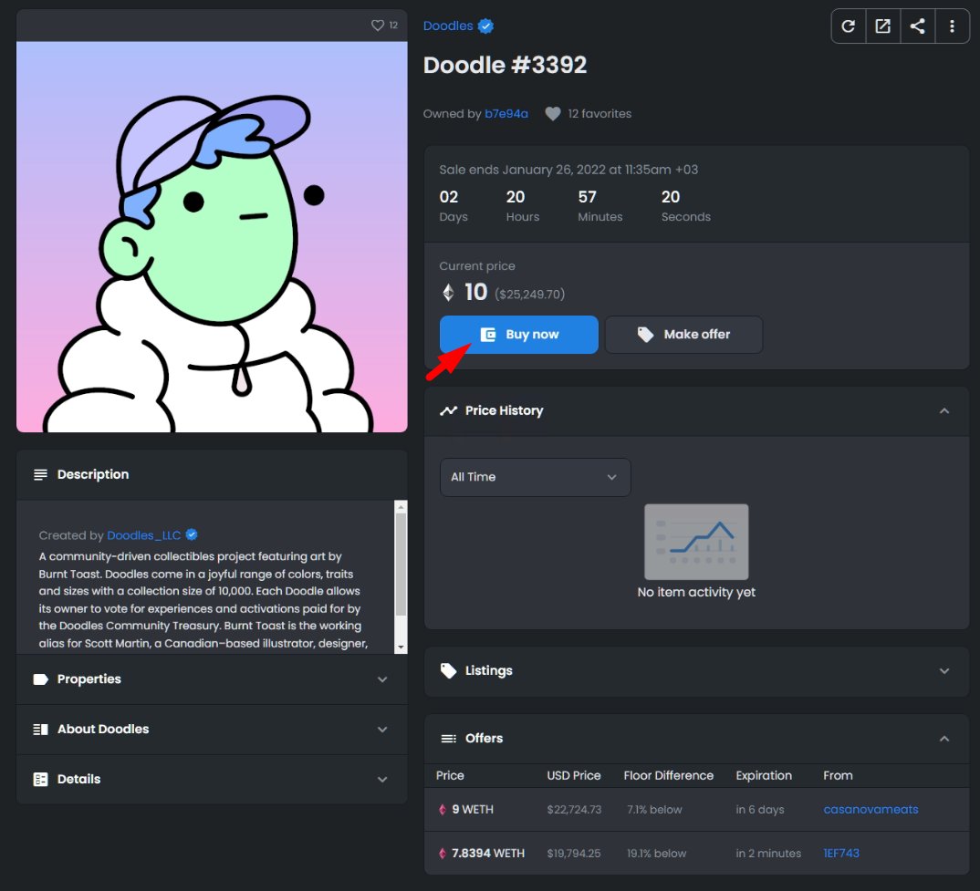Click the share icon
The width and height of the screenshot is (980, 891).
[x=918, y=26]
